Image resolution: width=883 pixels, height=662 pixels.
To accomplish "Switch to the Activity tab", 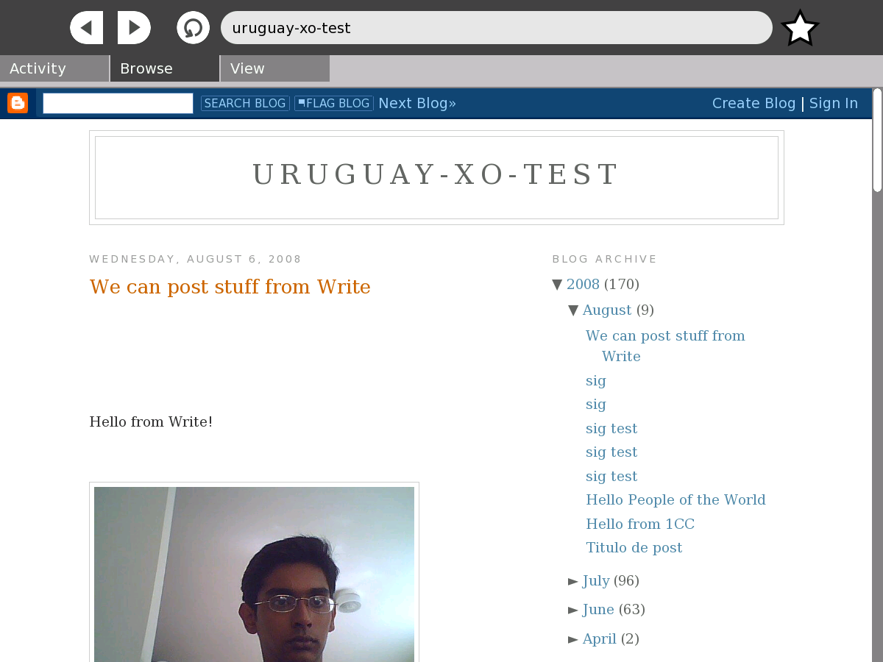I will coord(54,68).
